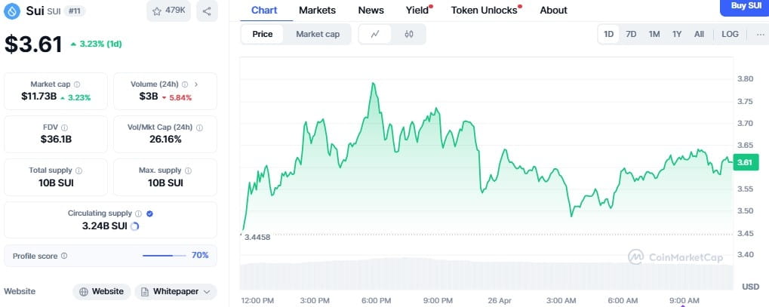Click the info icon next to Market cap

pyautogui.click(x=77, y=84)
